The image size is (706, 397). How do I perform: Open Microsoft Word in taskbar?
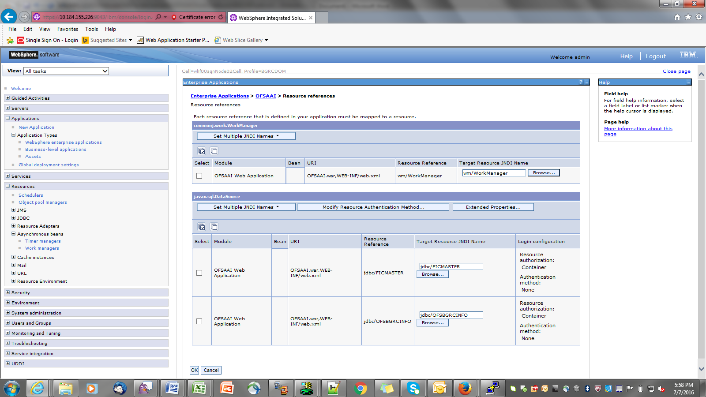(x=173, y=388)
